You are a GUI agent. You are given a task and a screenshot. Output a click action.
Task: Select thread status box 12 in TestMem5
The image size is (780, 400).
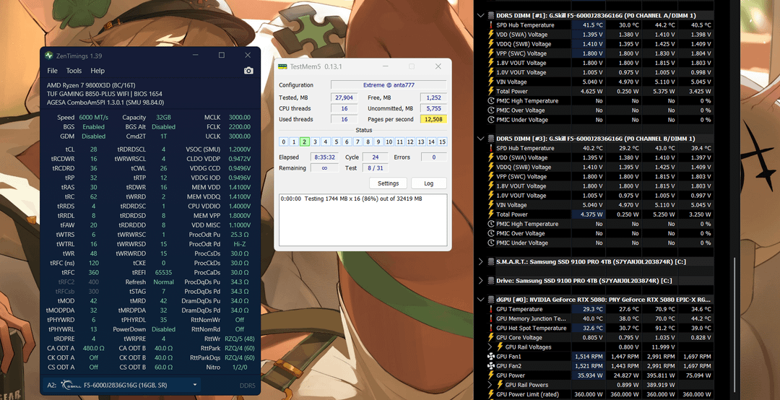pyautogui.click(x=410, y=142)
